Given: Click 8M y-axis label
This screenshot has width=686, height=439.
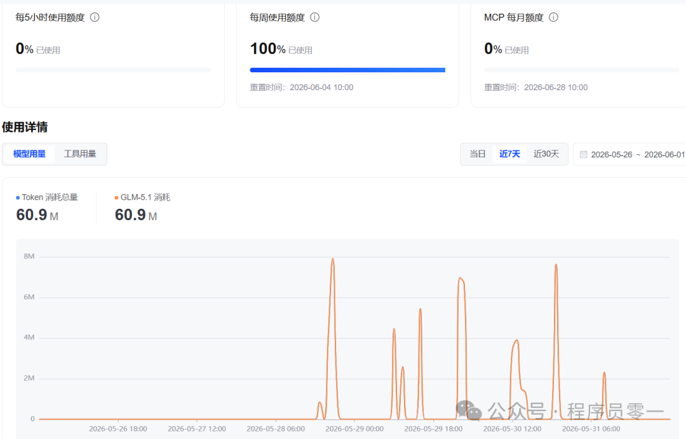Looking at the screenshot, I should click(29, 256).
